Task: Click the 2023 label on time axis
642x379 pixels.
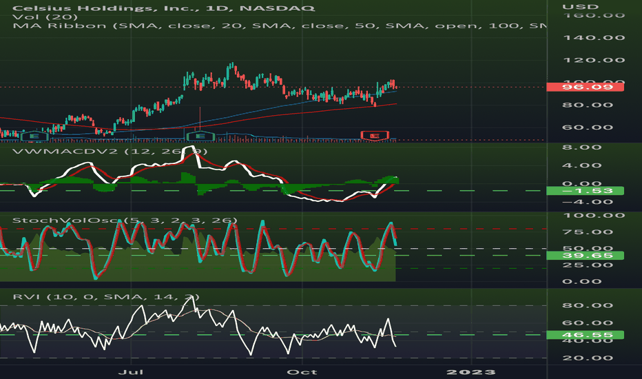Action: (471, 372)
